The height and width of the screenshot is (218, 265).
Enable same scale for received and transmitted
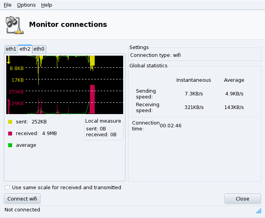(7, 188)
